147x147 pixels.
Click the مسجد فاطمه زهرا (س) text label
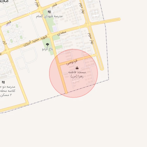point(77,74)
